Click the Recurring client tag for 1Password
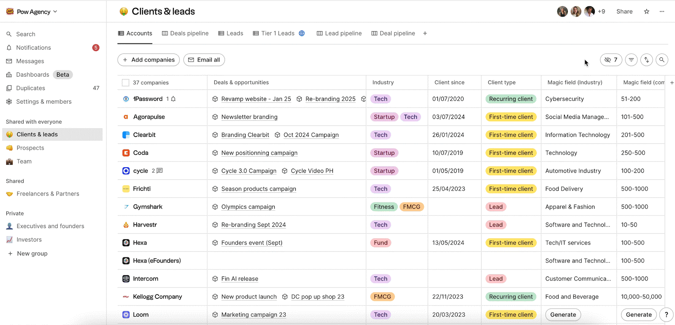675x325 pixels. click(x=511, y=99)
